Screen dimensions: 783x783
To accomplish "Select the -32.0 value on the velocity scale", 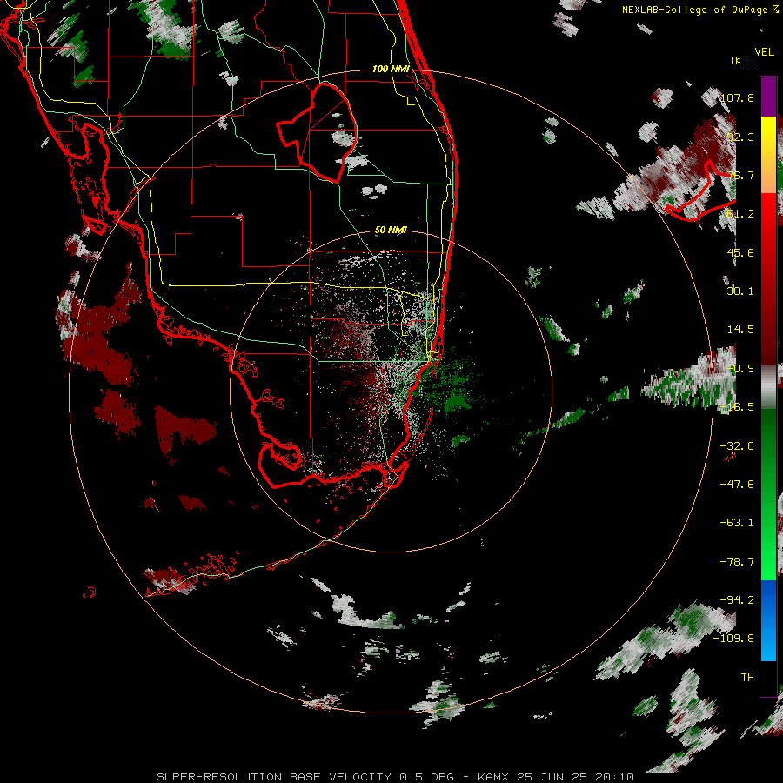I will (737, 446).
